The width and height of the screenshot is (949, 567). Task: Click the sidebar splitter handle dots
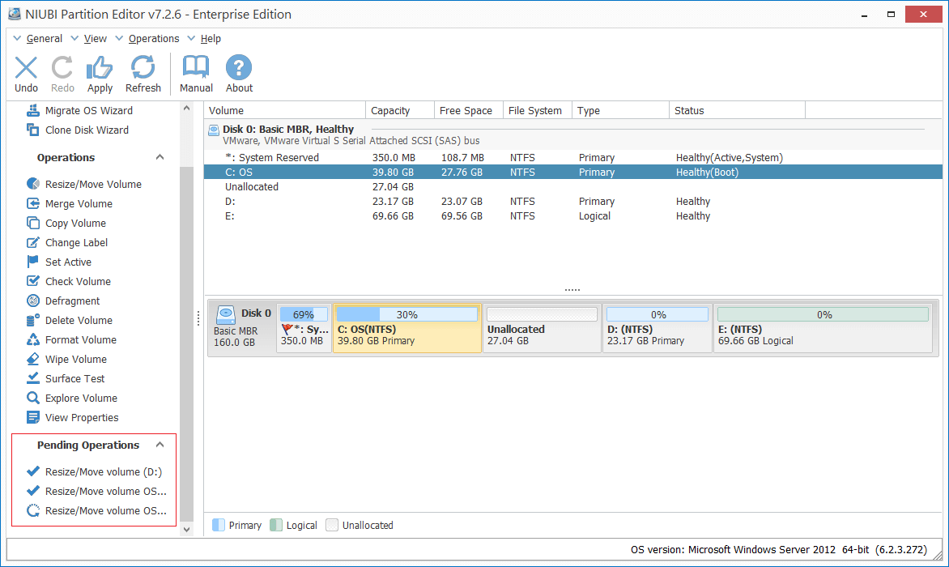click(198, 318)
